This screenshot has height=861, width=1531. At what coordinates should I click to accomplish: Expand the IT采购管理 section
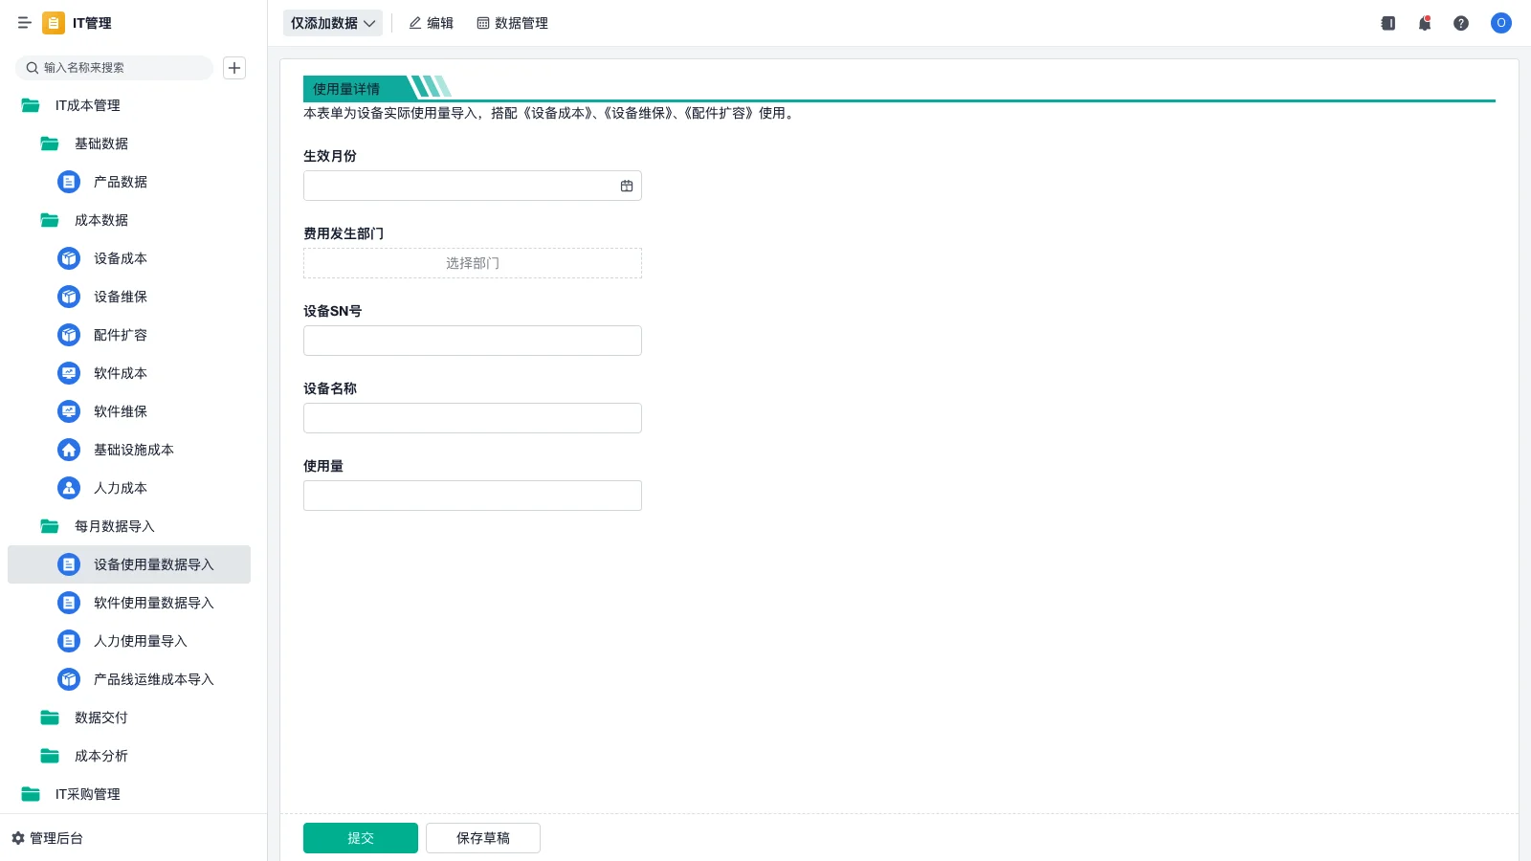(x=88, y=794)
